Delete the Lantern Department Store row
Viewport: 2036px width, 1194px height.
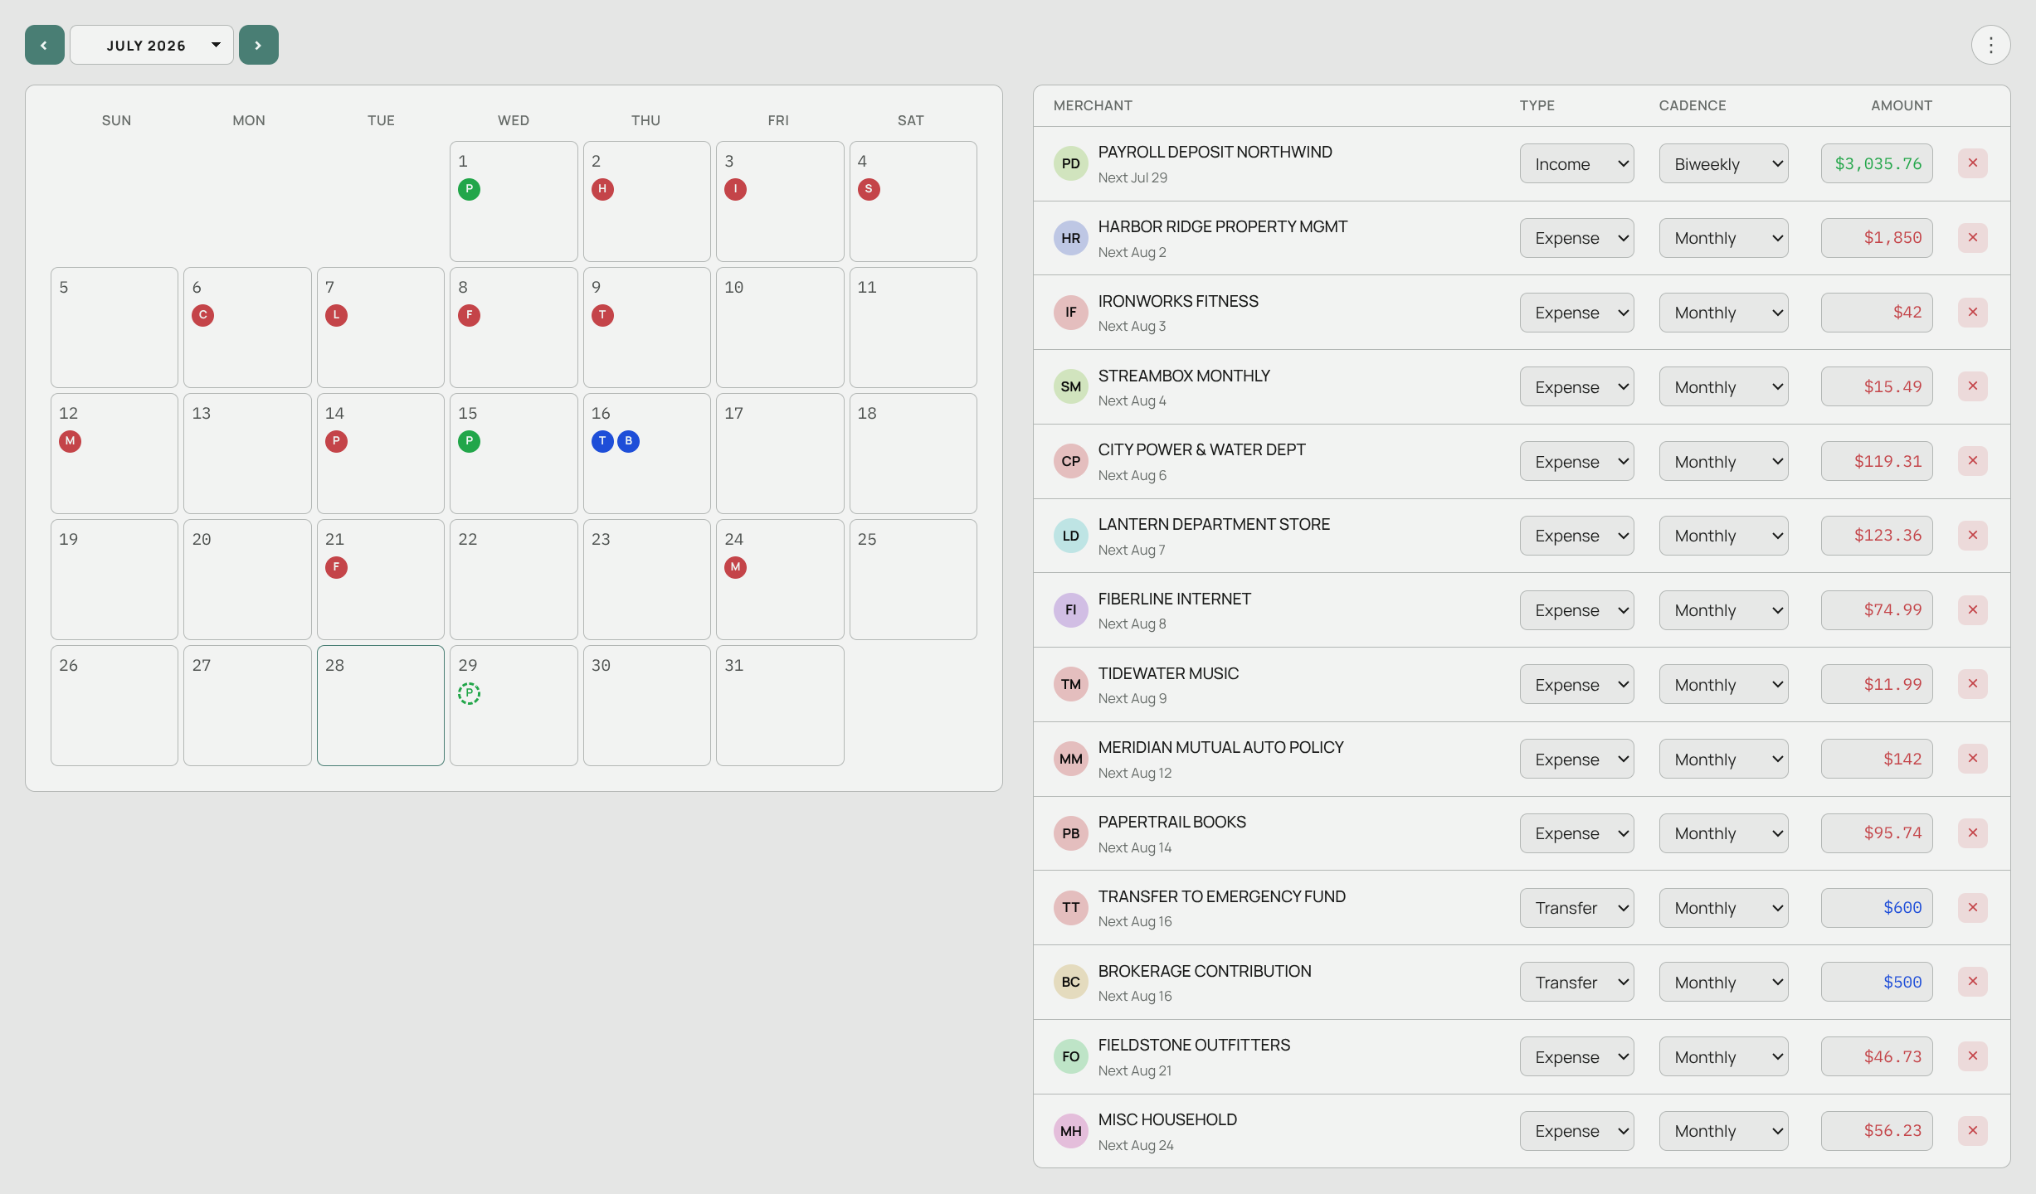pos(1973,536)
